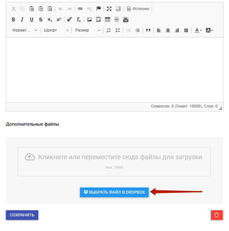229x231 pixels.
Task: Open the text color picker
Action: point(198,30)
